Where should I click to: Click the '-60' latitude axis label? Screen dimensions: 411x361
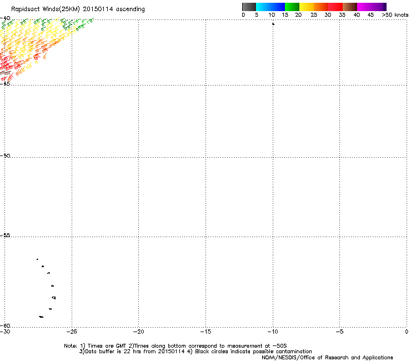[x=5, y=325]
